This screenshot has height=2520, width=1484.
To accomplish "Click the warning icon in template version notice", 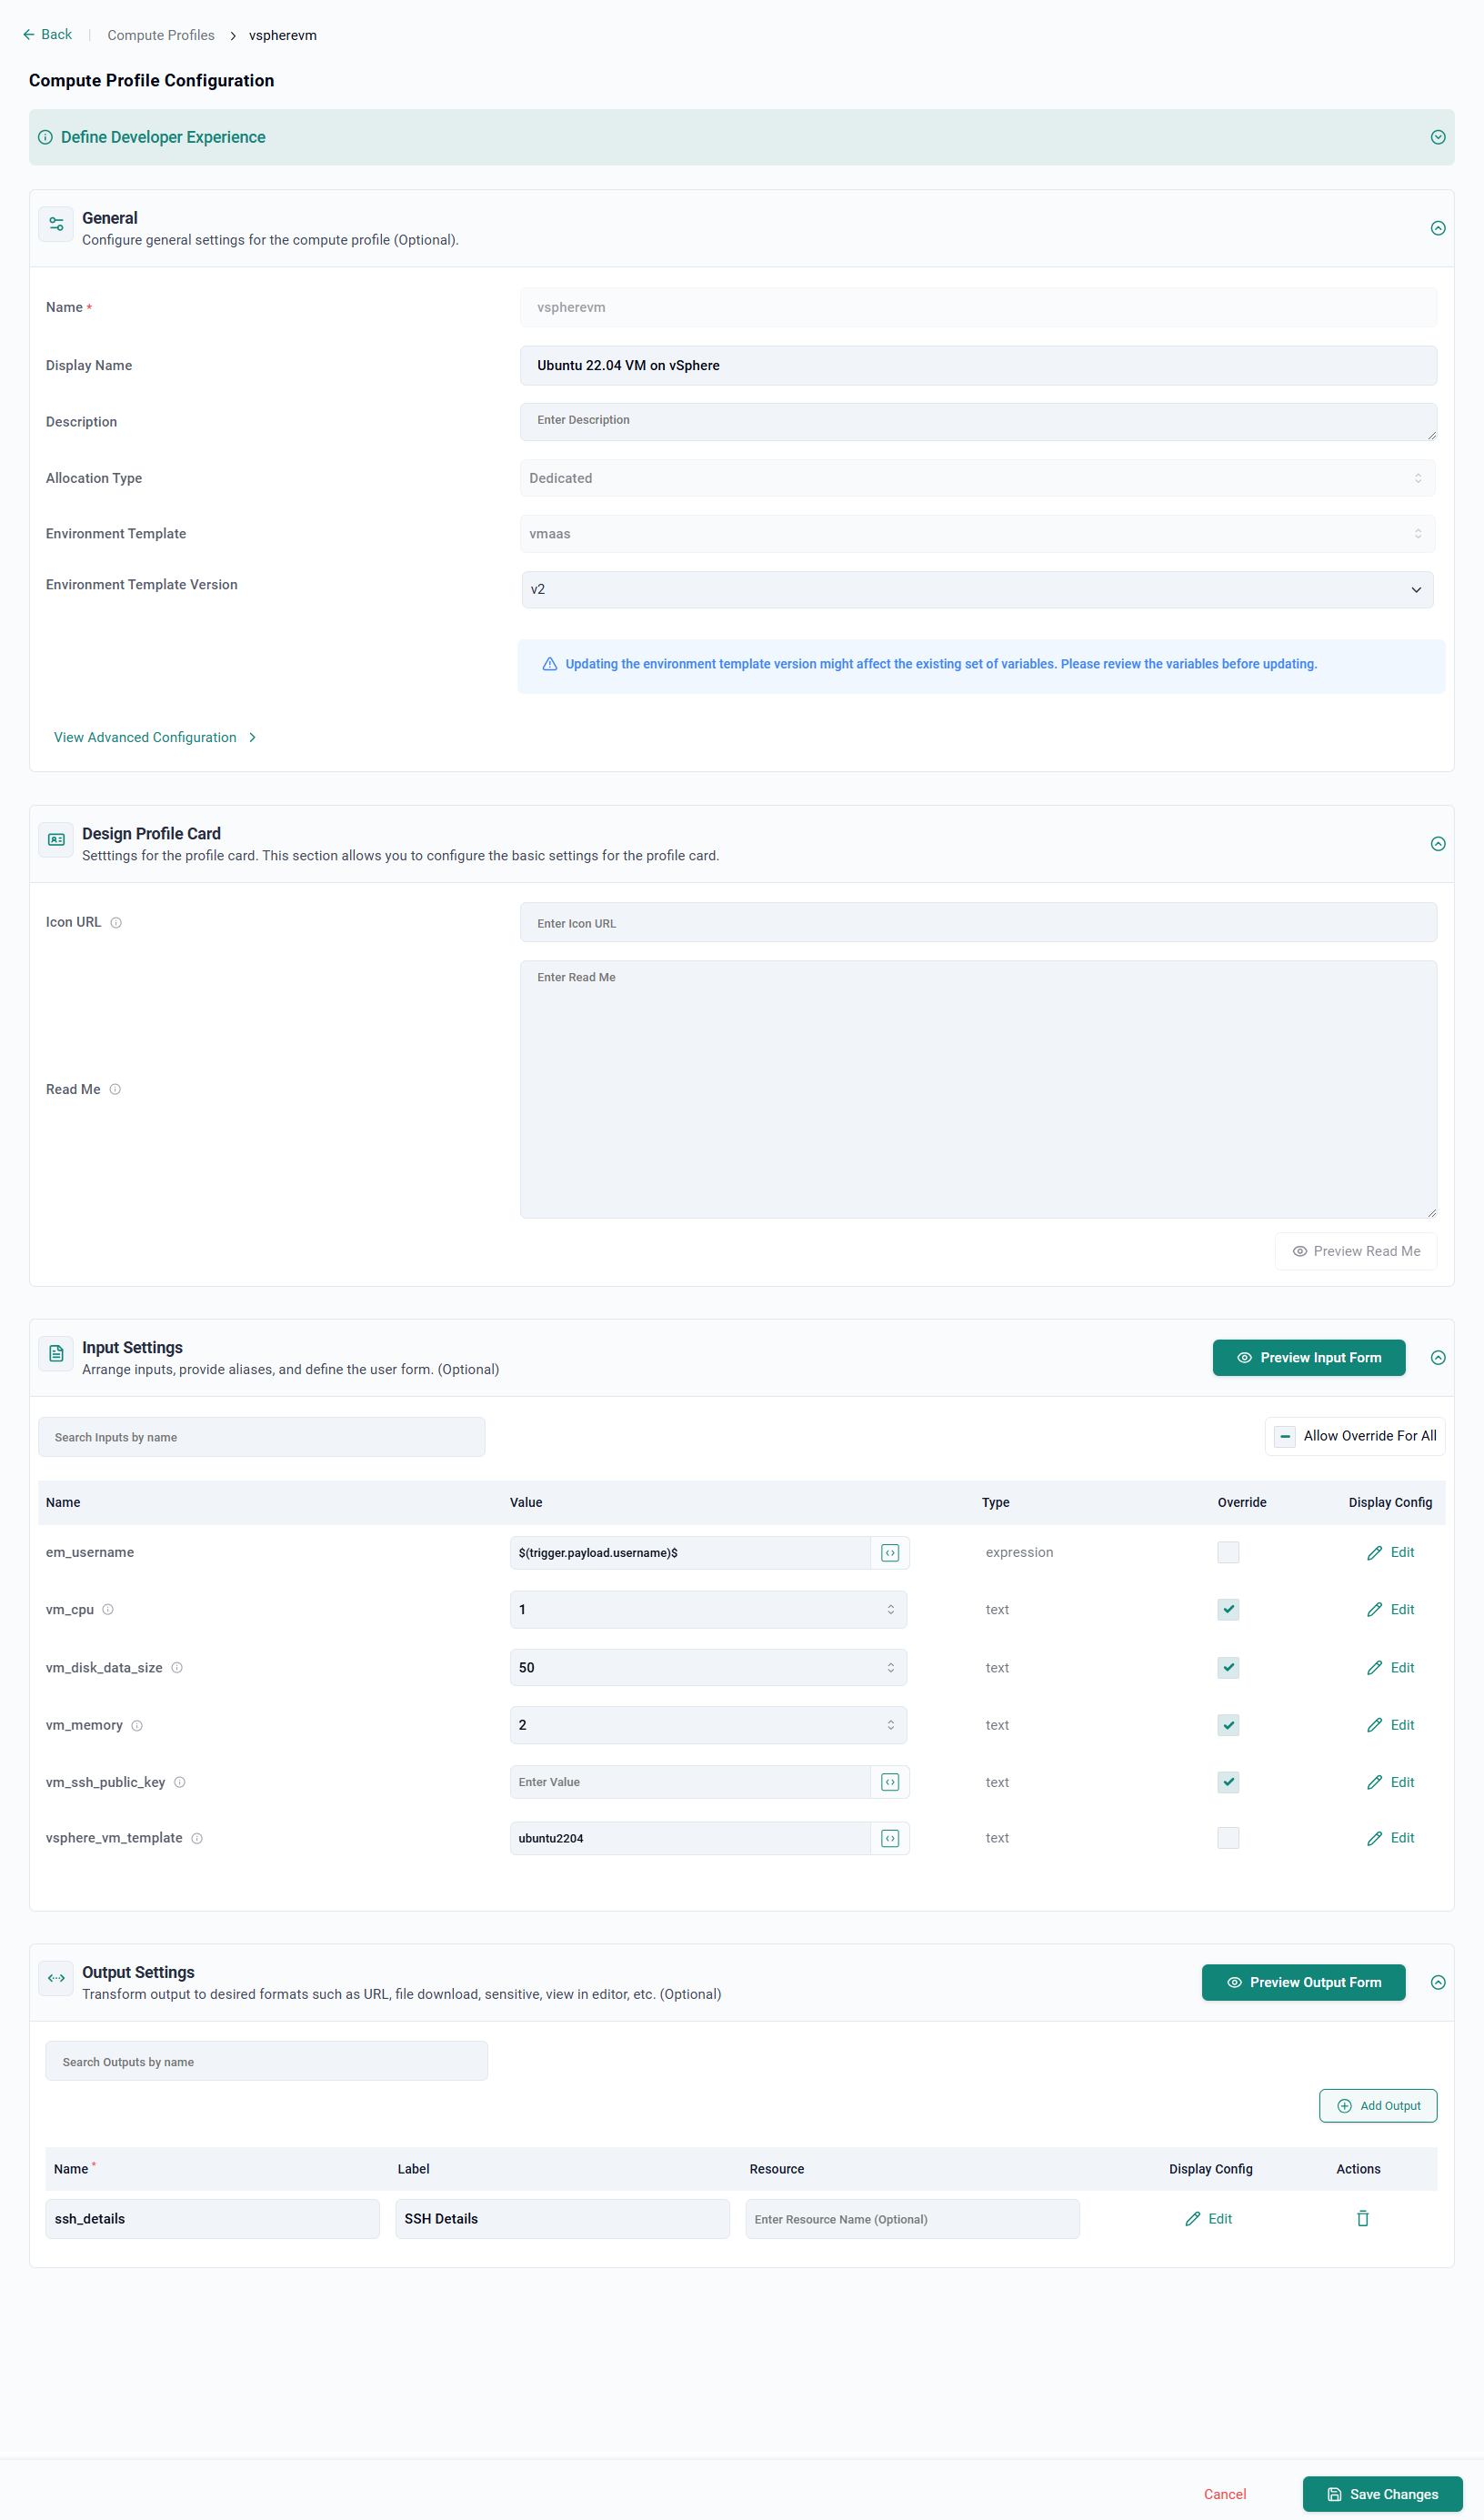I will tap(550, 665).
